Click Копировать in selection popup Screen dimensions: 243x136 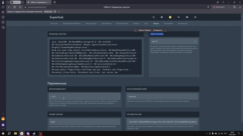click(x=158, y=30)
